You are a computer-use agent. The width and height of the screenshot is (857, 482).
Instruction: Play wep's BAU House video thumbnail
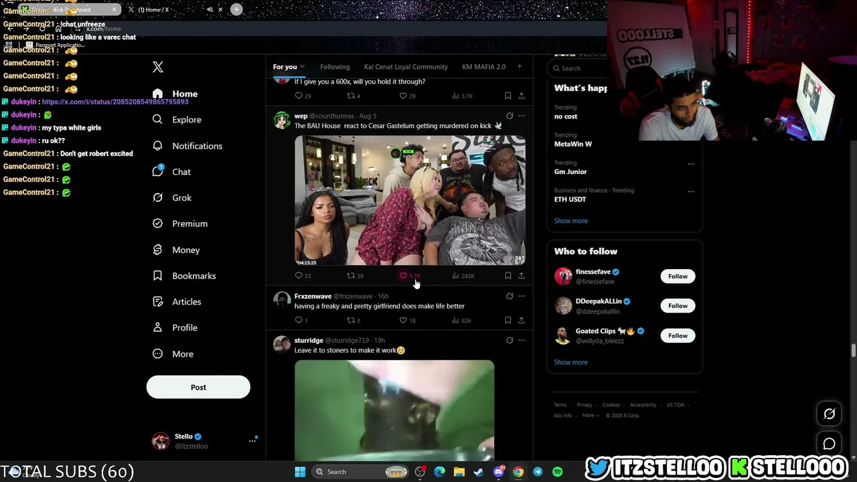pyautogui.click(x=410, y=200)
